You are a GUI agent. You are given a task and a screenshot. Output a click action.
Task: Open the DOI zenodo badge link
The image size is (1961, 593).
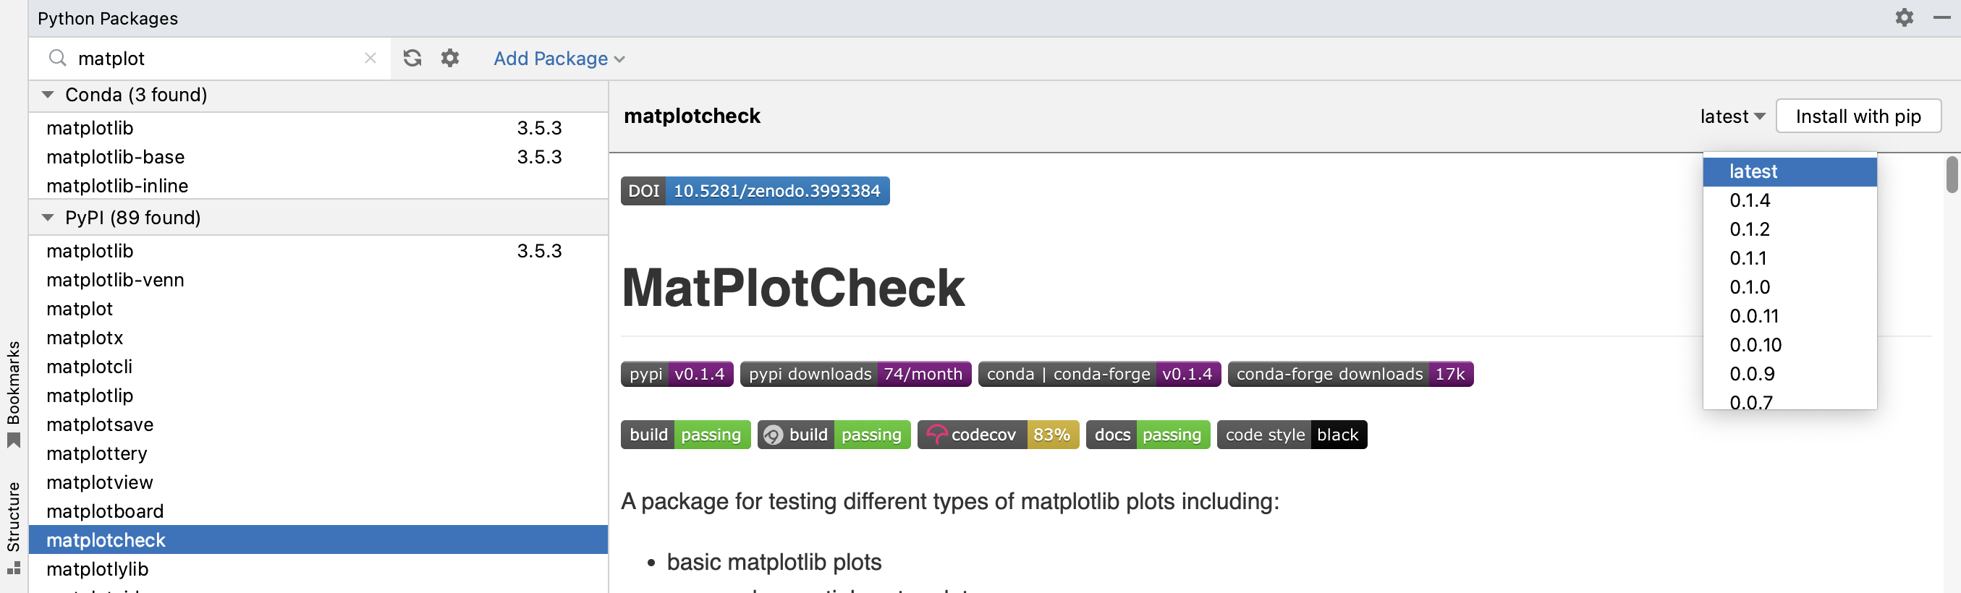coord(755,191)
